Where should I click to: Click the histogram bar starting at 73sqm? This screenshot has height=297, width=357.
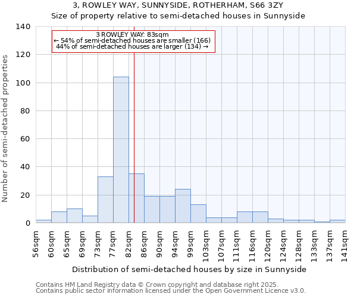coord(105,200)
